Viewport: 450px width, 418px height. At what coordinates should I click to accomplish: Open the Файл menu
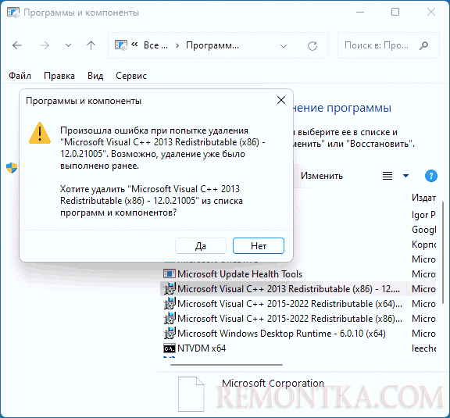point(20,76)
